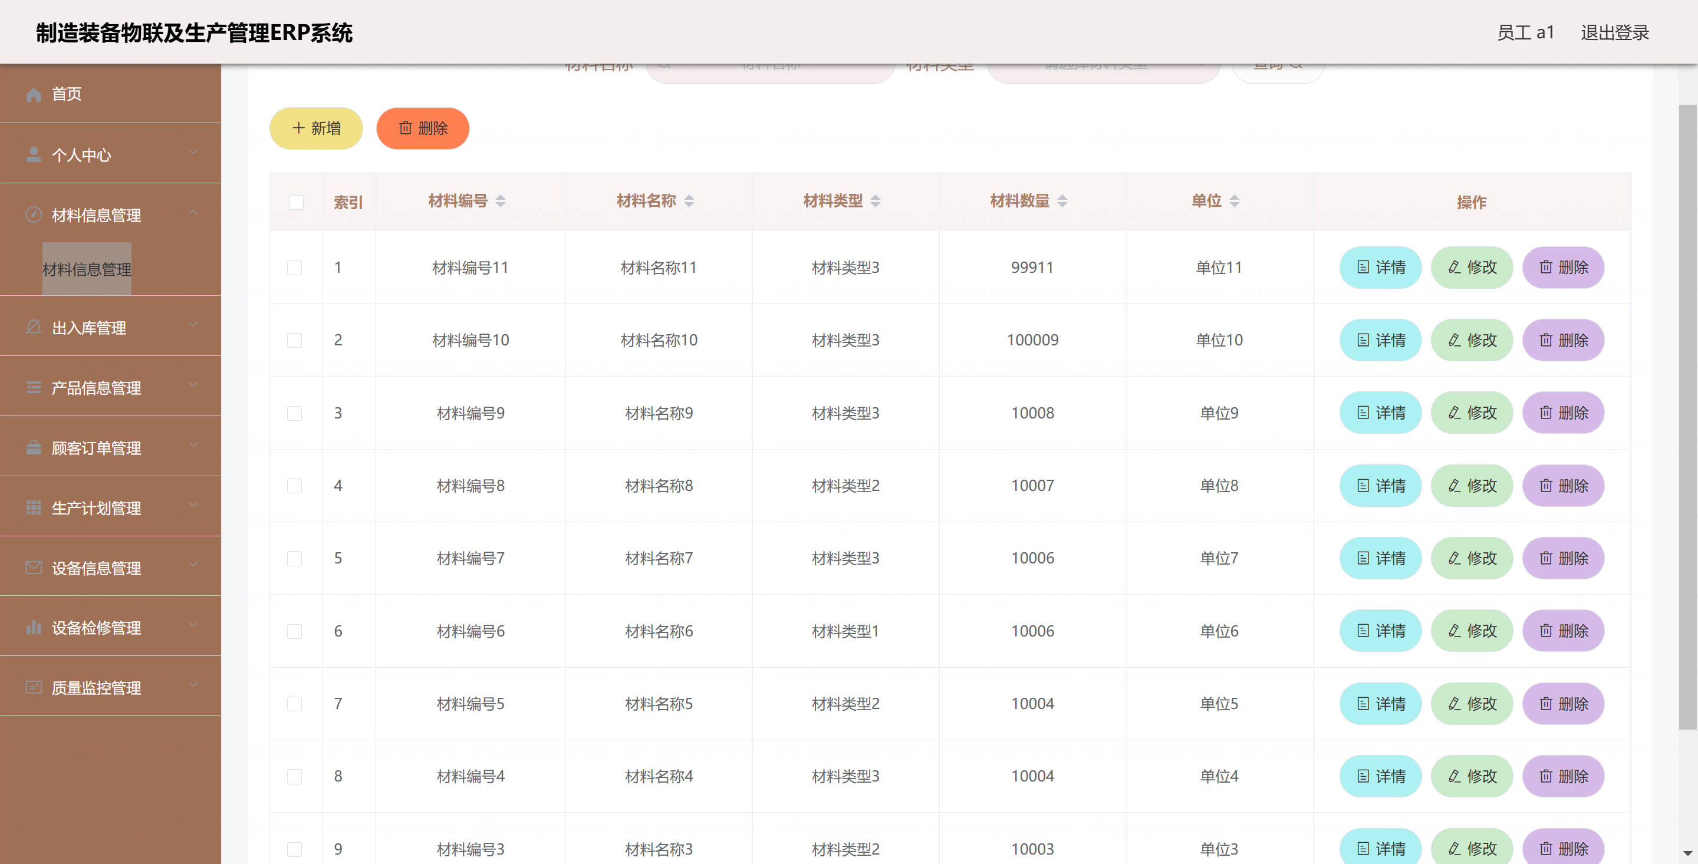Click the 99911 quantity cell
This screenshot has height=864, width=1698.
coord(1032,268)
